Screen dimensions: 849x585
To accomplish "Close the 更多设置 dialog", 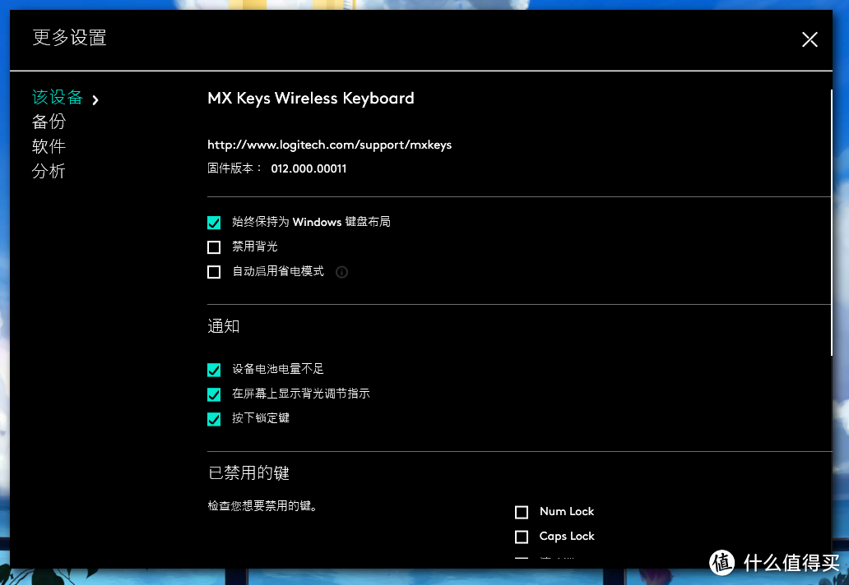I will coord(810,39).
